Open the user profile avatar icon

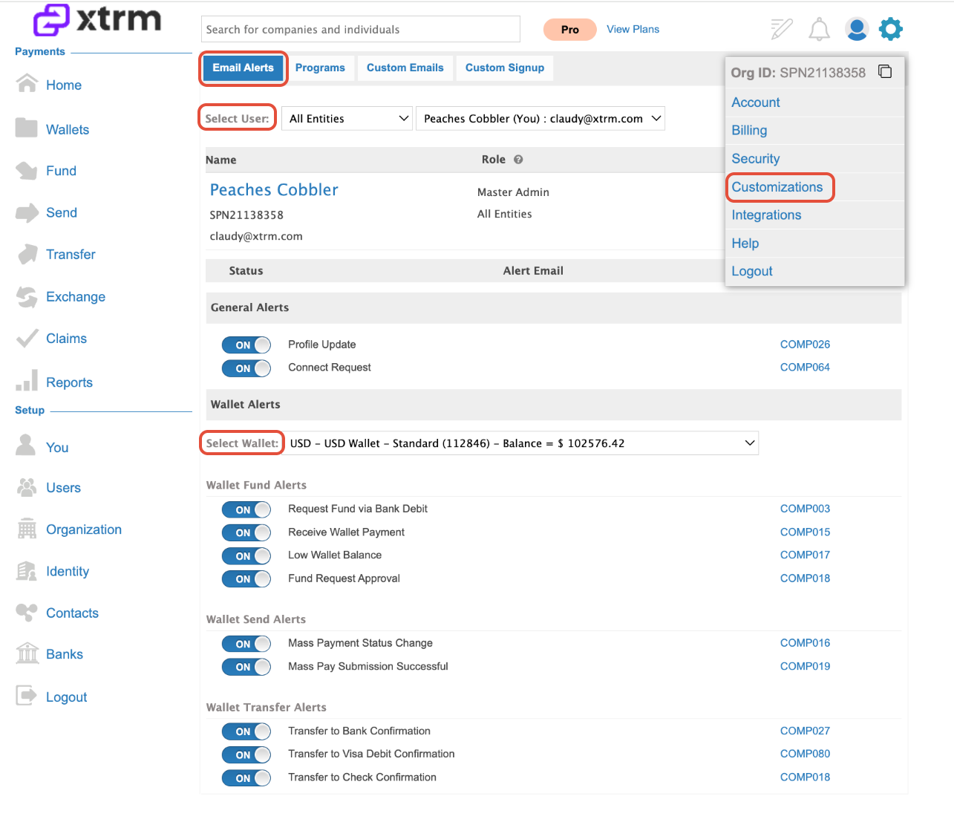point(857,29)
